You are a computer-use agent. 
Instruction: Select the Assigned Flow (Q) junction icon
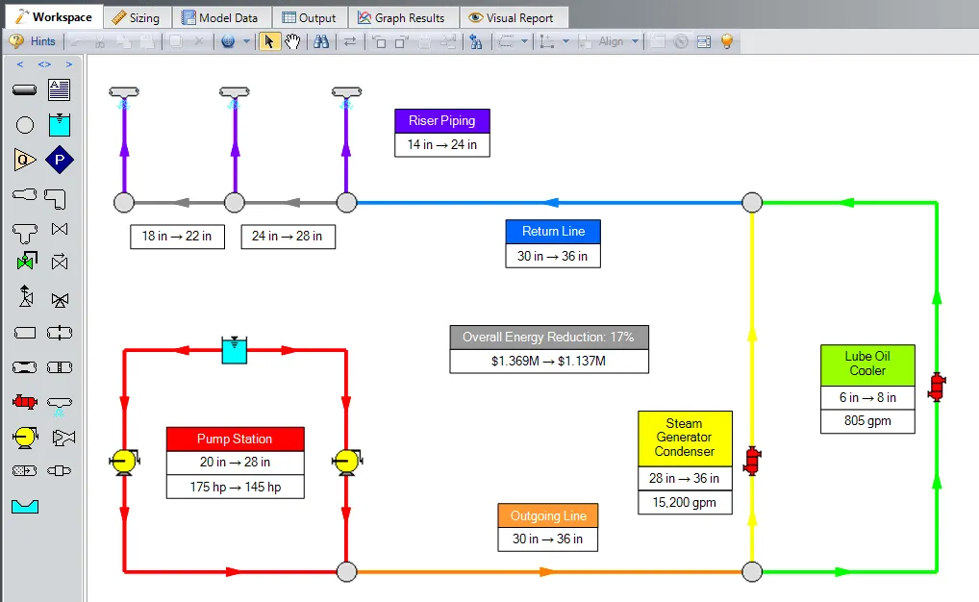(x=23, y=160)
